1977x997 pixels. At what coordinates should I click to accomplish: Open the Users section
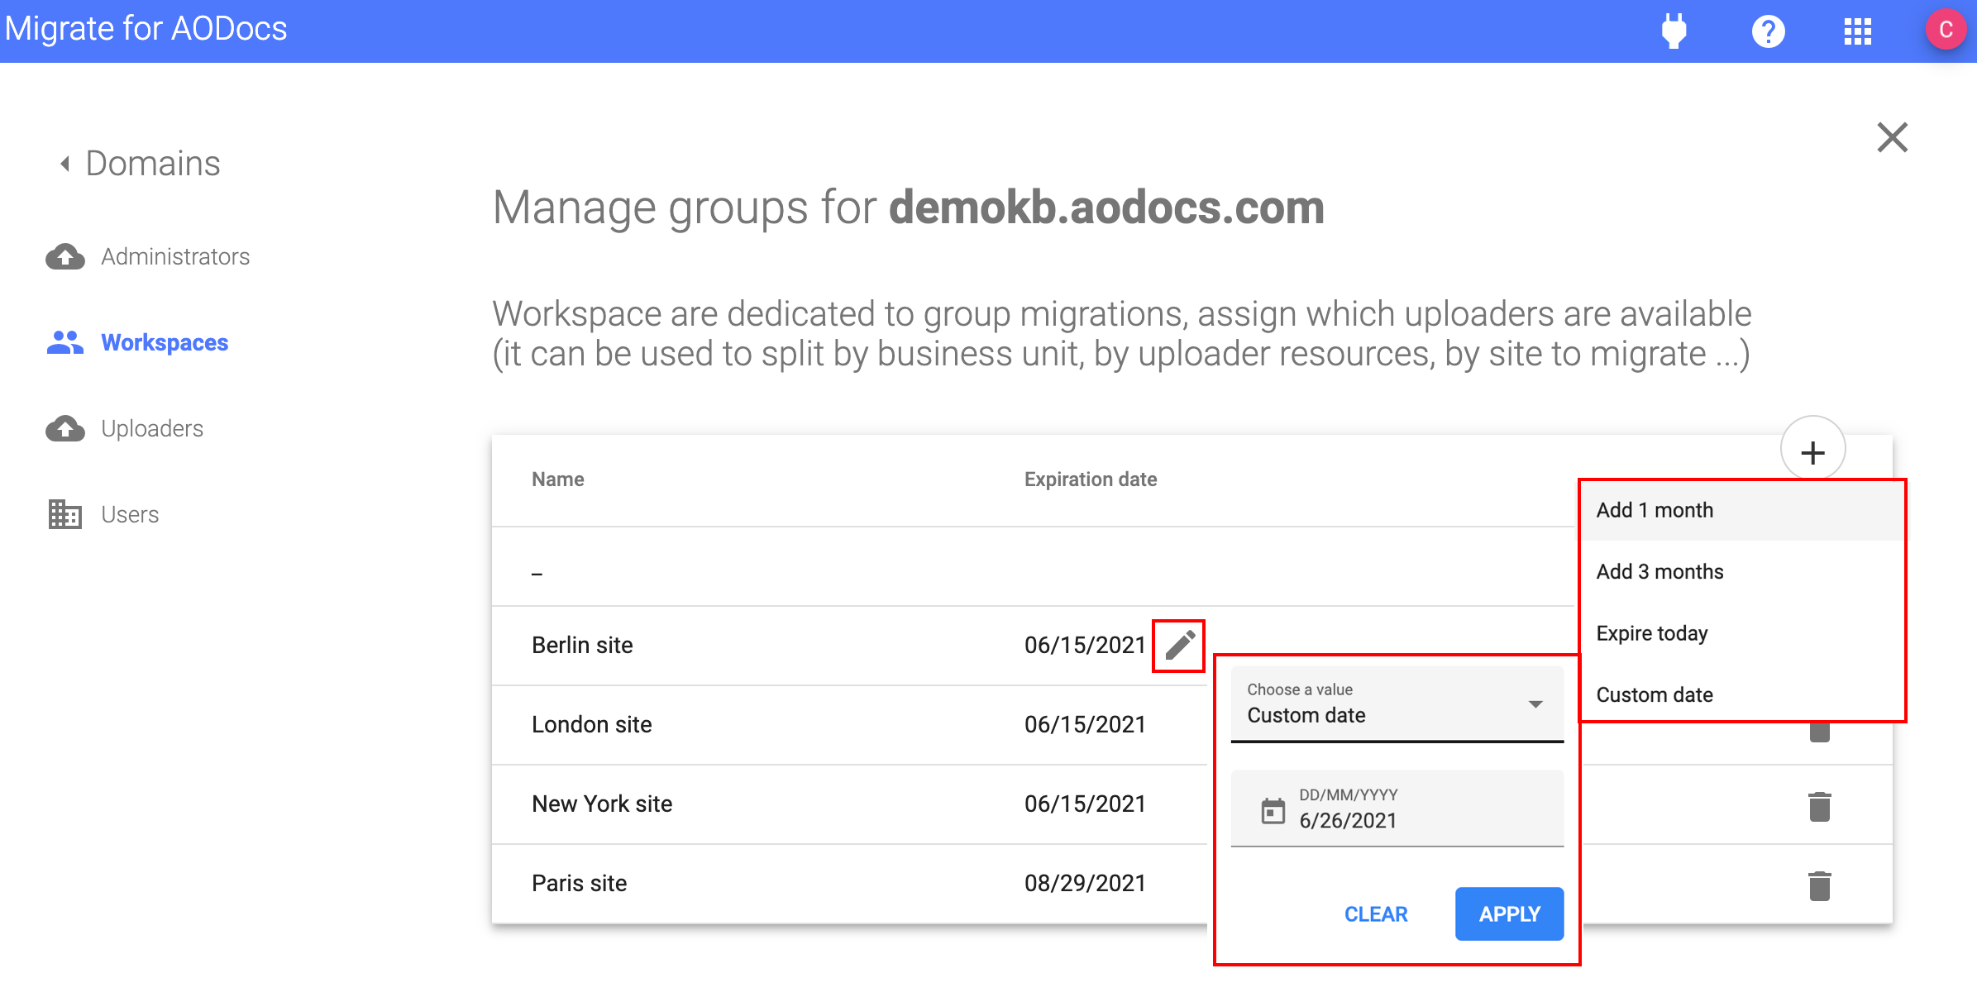[103, 515]
